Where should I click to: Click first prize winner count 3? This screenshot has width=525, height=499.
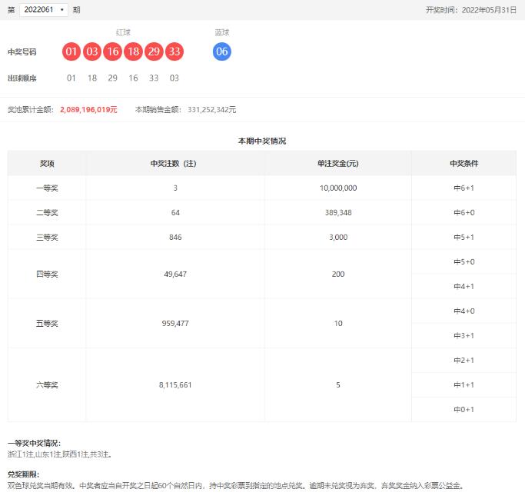pos(175,188)
